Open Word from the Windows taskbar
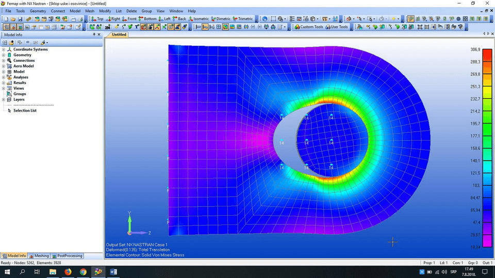495x278 pixels. 113,271
